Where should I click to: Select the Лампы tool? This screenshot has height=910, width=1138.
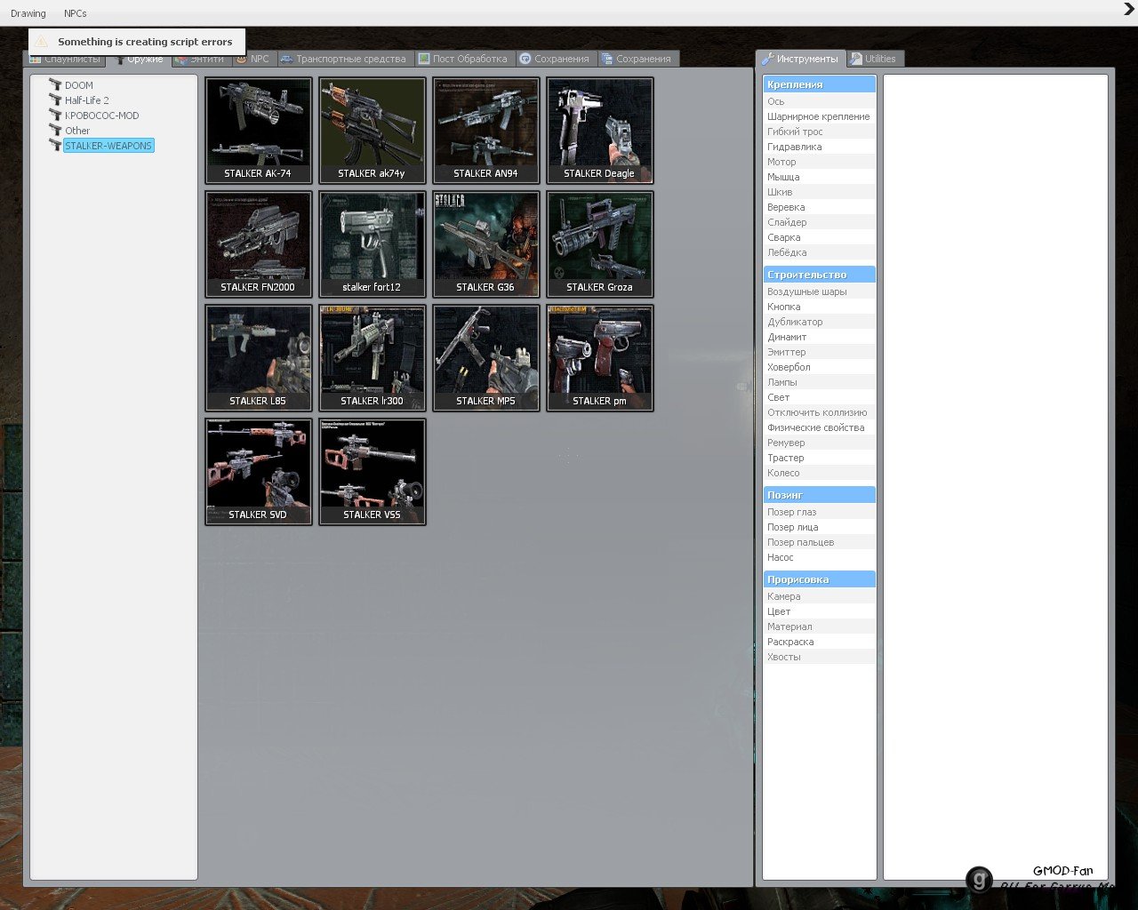coord(819,382)
